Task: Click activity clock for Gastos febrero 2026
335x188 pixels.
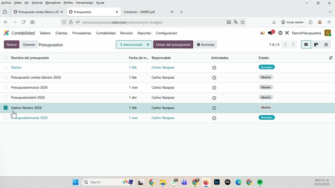Action: pyautogui.click(x=214, y=108)
